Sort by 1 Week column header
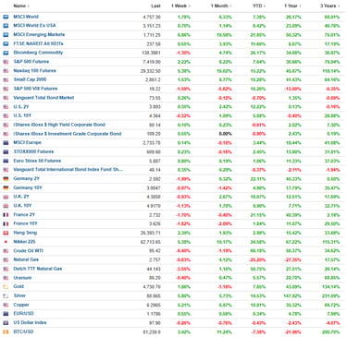 click(x=180, y=6)
